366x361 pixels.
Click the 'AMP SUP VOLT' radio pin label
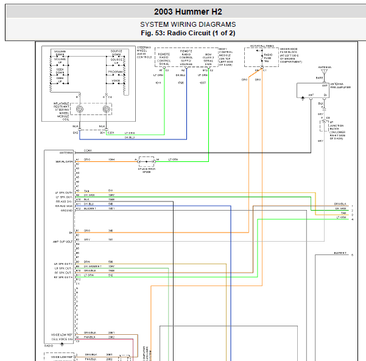click(63, 242)
